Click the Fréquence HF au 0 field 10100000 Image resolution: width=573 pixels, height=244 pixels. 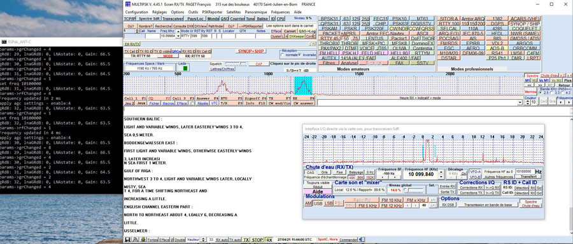(525, 172)
